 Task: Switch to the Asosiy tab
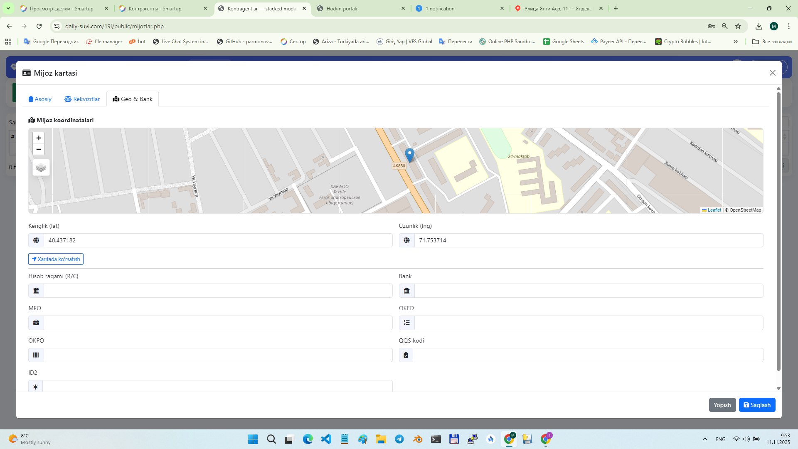click(40, 99)
